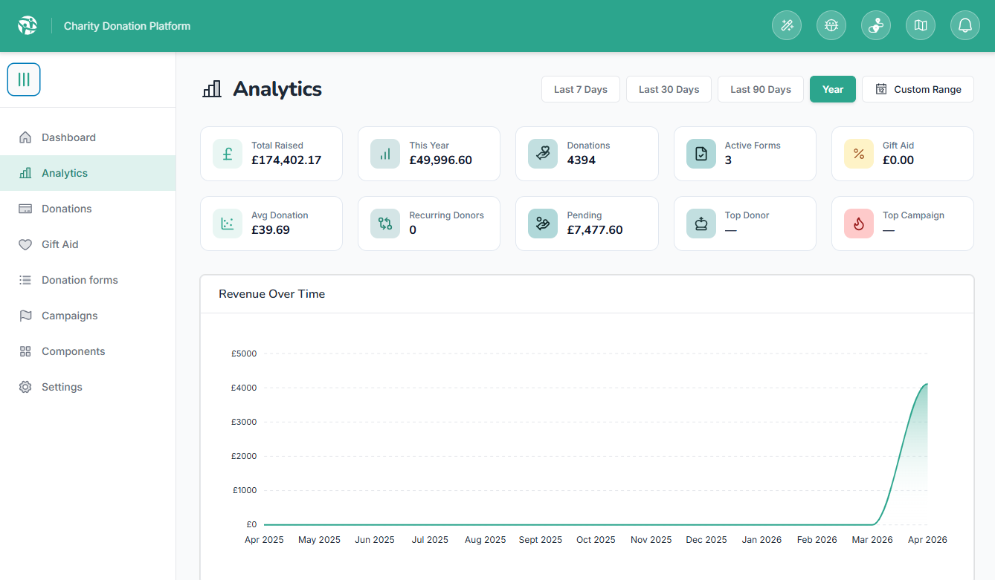995x580 pixels.
Task: Open the Campaigns sidebar item
Action: (x=70, y=316)
